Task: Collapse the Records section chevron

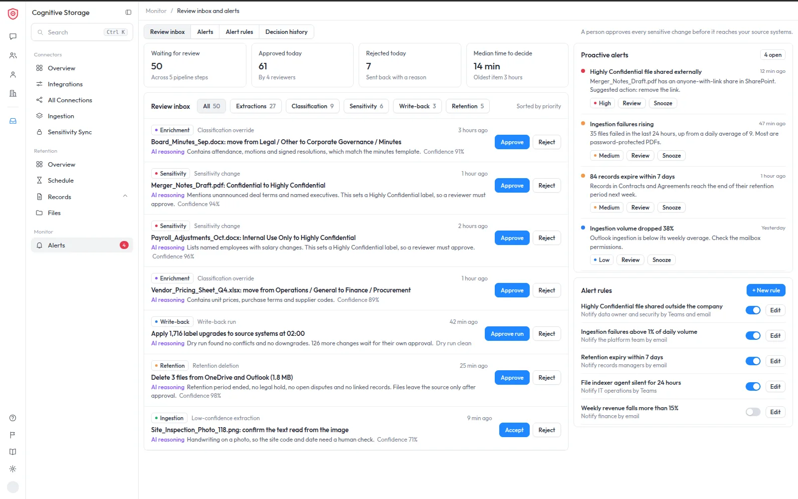Action: click(125, 197)
